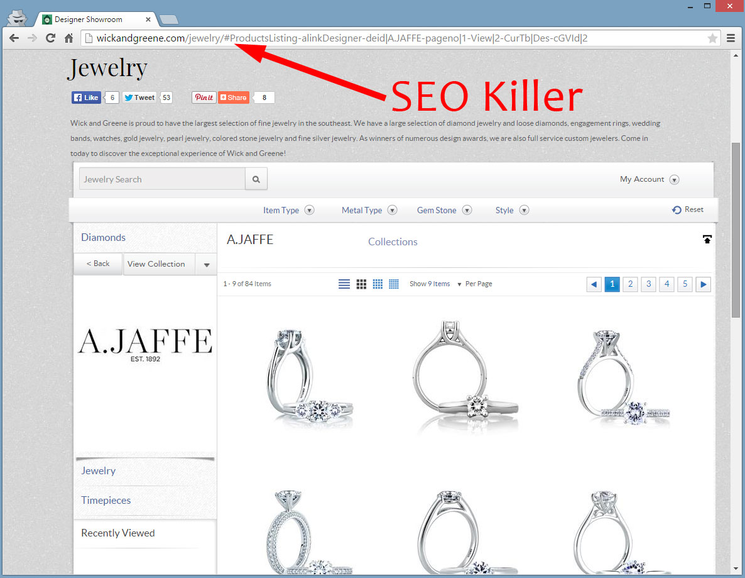Switch to the 3-column grid view icon
The image size is (745, 578).
tap(362, 284)
